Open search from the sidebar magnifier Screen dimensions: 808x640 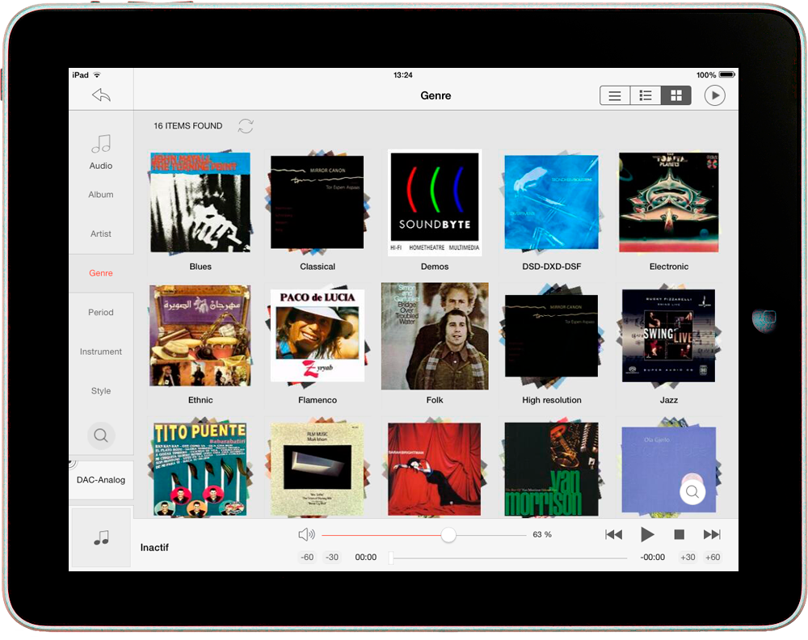pyautogui.click(x=101, y=436)
